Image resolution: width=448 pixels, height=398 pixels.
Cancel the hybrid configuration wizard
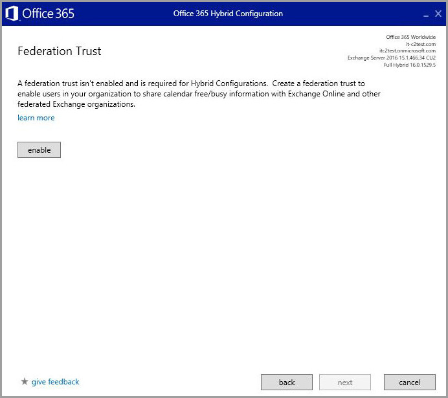click(x=410, y=382)
